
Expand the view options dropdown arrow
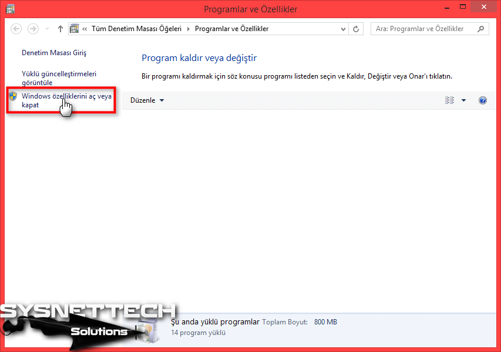tap(463, 100)
